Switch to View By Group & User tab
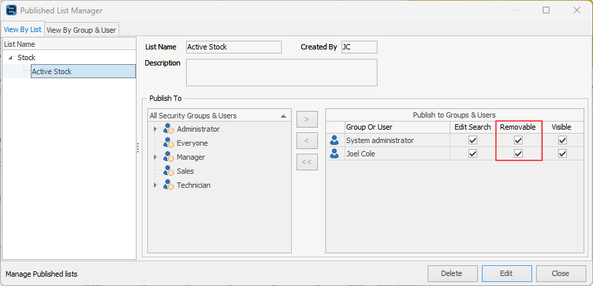The height and width of the screenshot is (286, 593). 81,29
